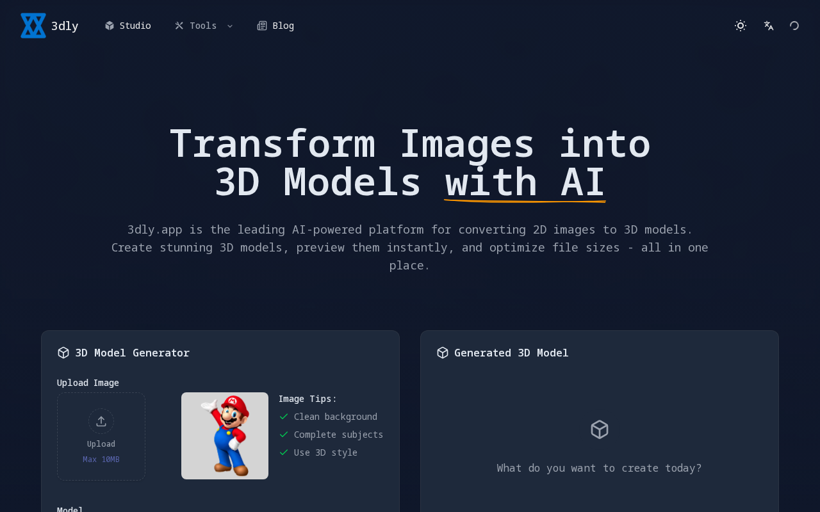
Task: Click the 'Image Tips:' heading
Action: tap(307, 399)
